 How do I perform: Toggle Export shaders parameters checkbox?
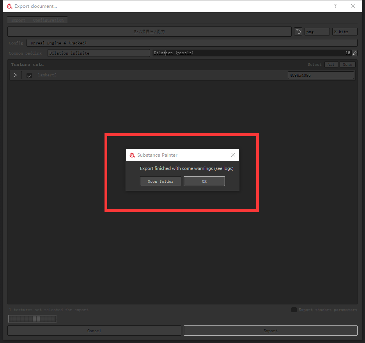point(294,310)
